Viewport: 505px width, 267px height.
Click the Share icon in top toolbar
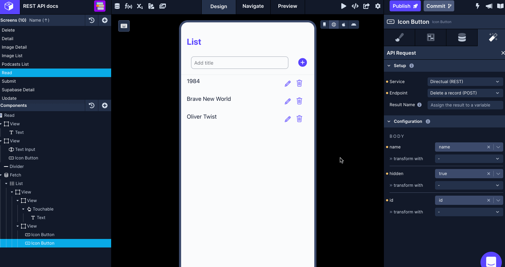(x=366, y=6)
